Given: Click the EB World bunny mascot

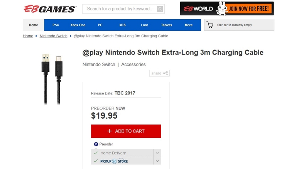Looking at the screenshot, I should (221, 8).
